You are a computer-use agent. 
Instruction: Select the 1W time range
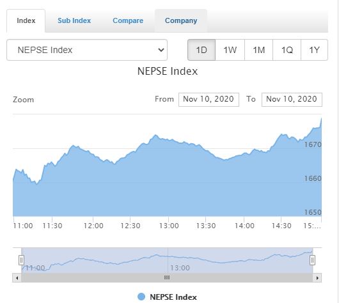pyautogui.click(x=230, y=50)
